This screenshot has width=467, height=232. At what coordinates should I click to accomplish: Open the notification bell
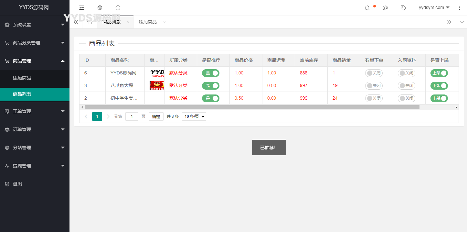(367, 8)
